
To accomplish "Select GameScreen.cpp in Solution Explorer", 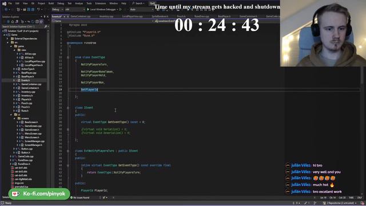I will pos(33,126).
